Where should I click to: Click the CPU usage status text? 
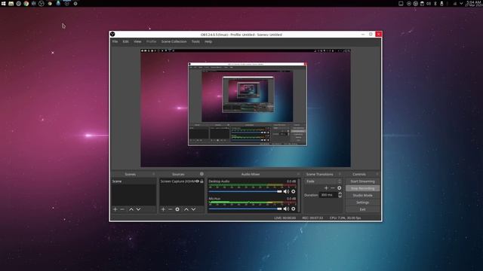point(345,218)
